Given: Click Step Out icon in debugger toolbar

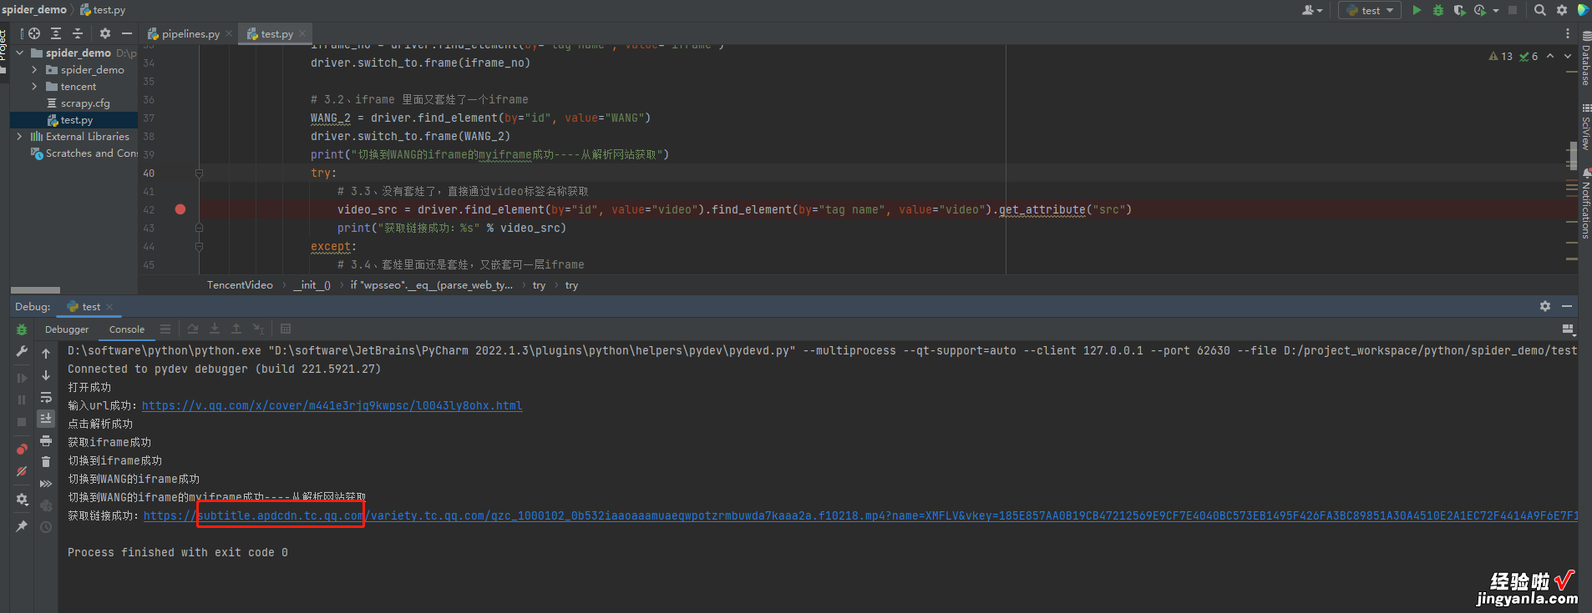Looking at the screenshot, I should [236, 329].
